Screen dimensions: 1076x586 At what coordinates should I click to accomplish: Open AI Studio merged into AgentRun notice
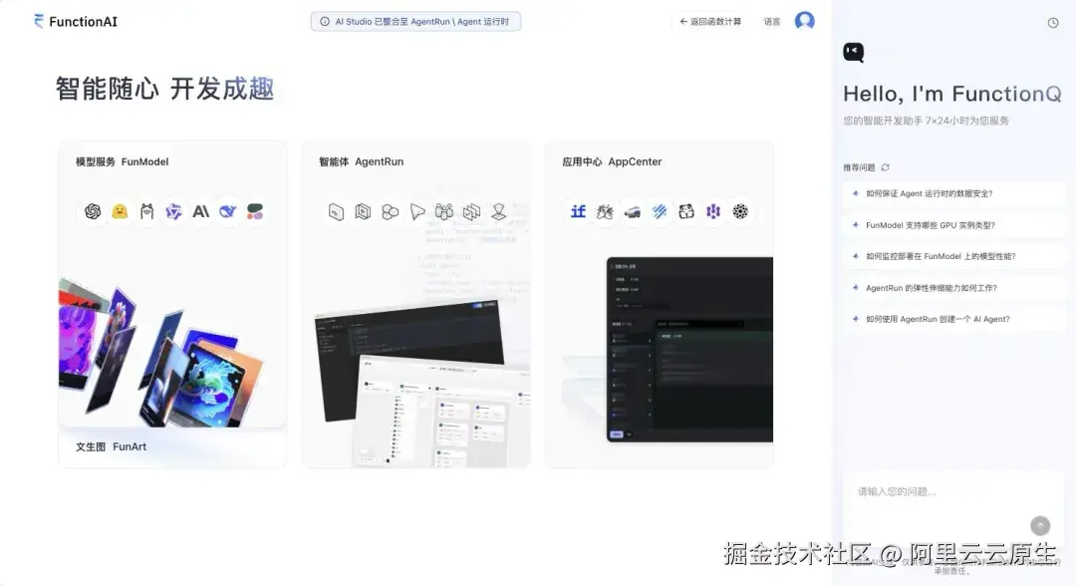tap(415, 22)
